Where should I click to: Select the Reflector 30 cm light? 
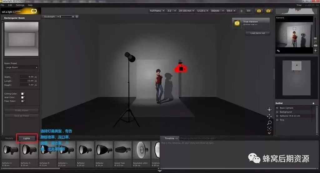[86, 154]
